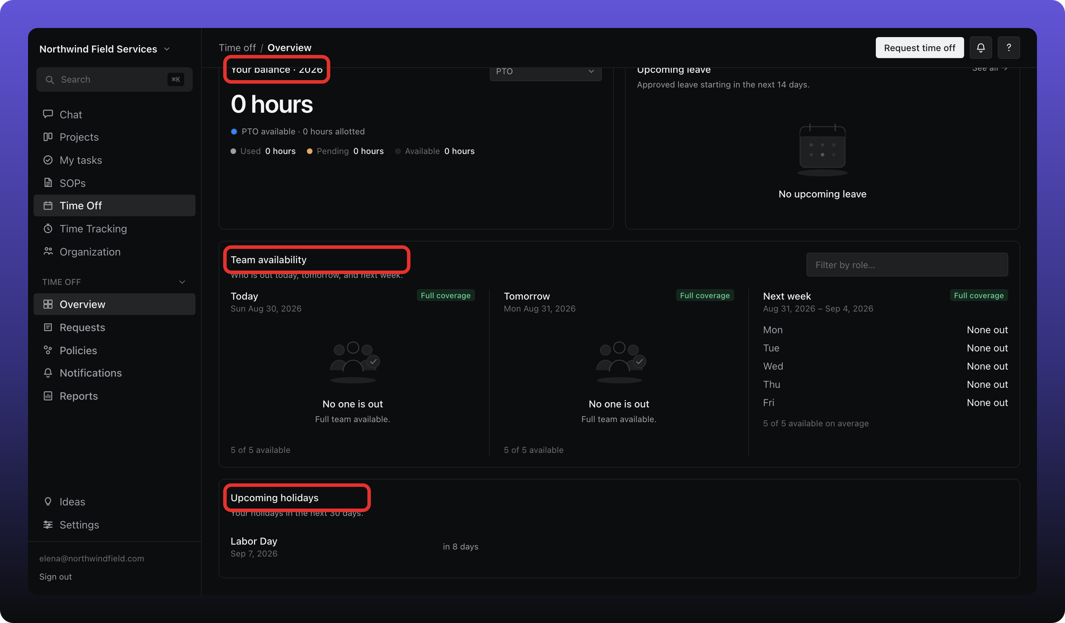Click the Pending 0 hours balance value
Screen dimensions: 1065x623
point(368,151)
